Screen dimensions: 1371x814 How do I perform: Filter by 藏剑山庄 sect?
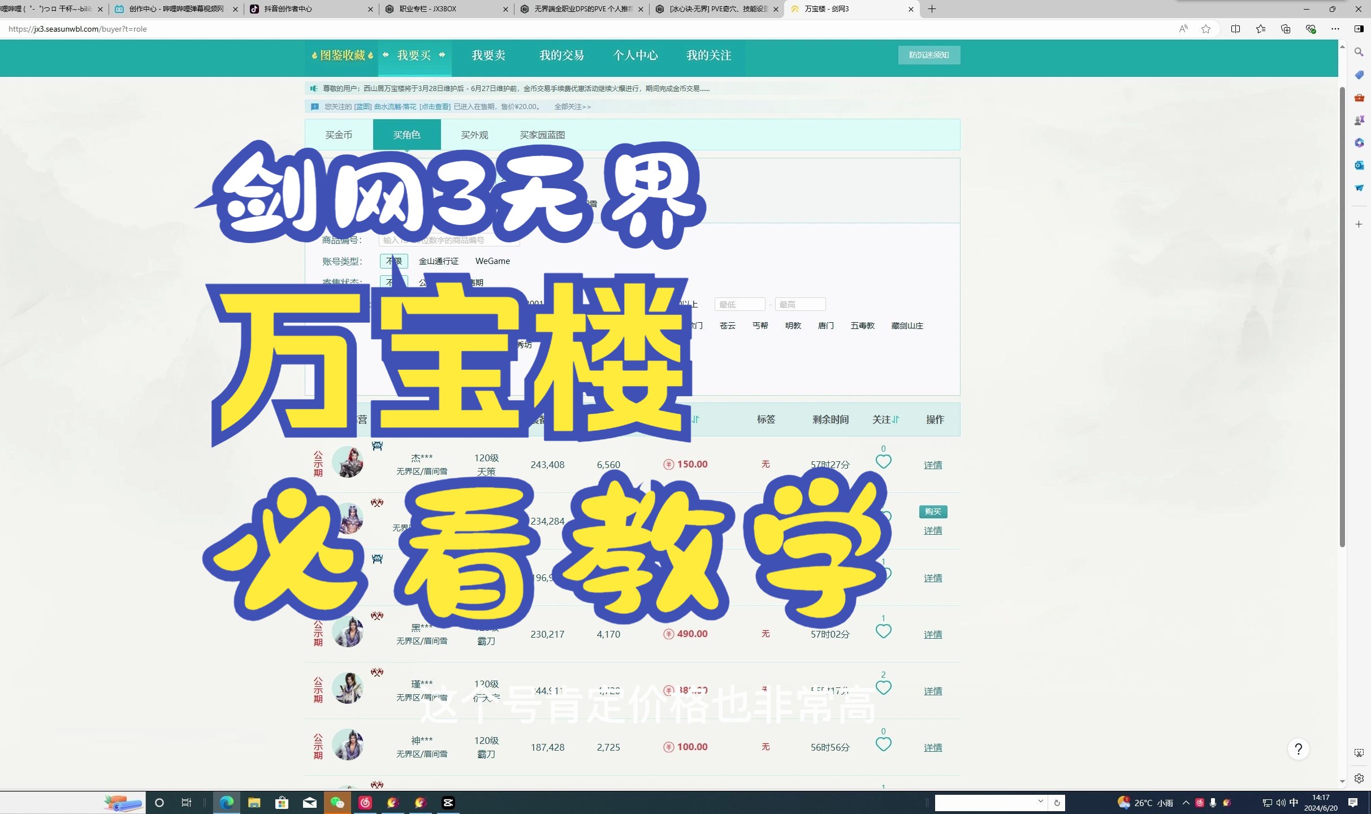pyautogui.click(x=907, y=326)
